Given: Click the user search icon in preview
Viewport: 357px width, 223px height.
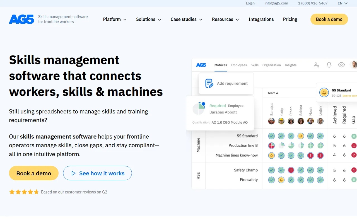Looking at the screenshot, I should (316, 65).
